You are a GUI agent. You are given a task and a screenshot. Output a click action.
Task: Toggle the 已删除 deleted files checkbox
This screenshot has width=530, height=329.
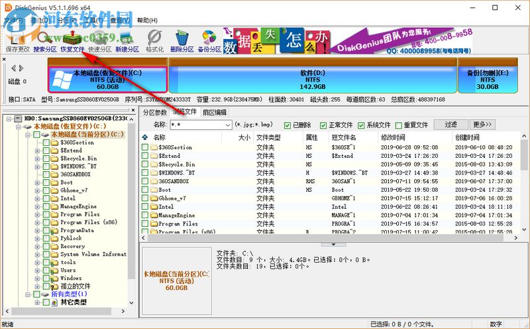tap(288, 125)
